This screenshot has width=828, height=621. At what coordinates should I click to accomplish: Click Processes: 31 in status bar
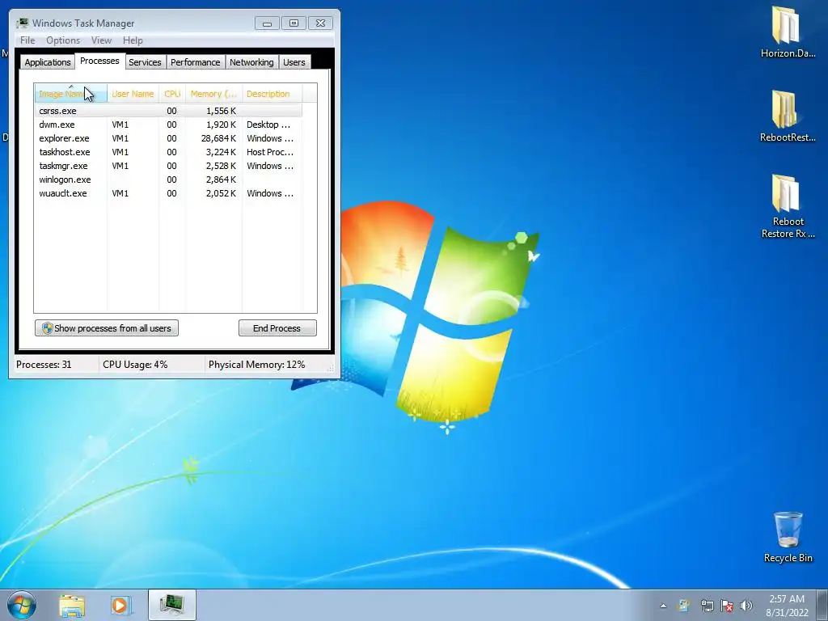pyautogui.click(x=44, y=365)
